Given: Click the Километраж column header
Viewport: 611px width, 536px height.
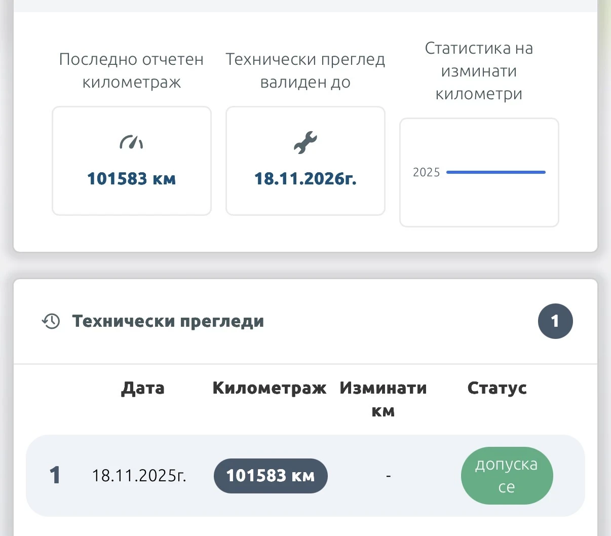Looking at the screenshot, I should coord(270,388).
